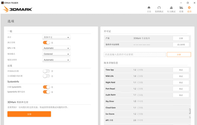Click the "3DMark 专业版本" product value

[x=142, y=38]
